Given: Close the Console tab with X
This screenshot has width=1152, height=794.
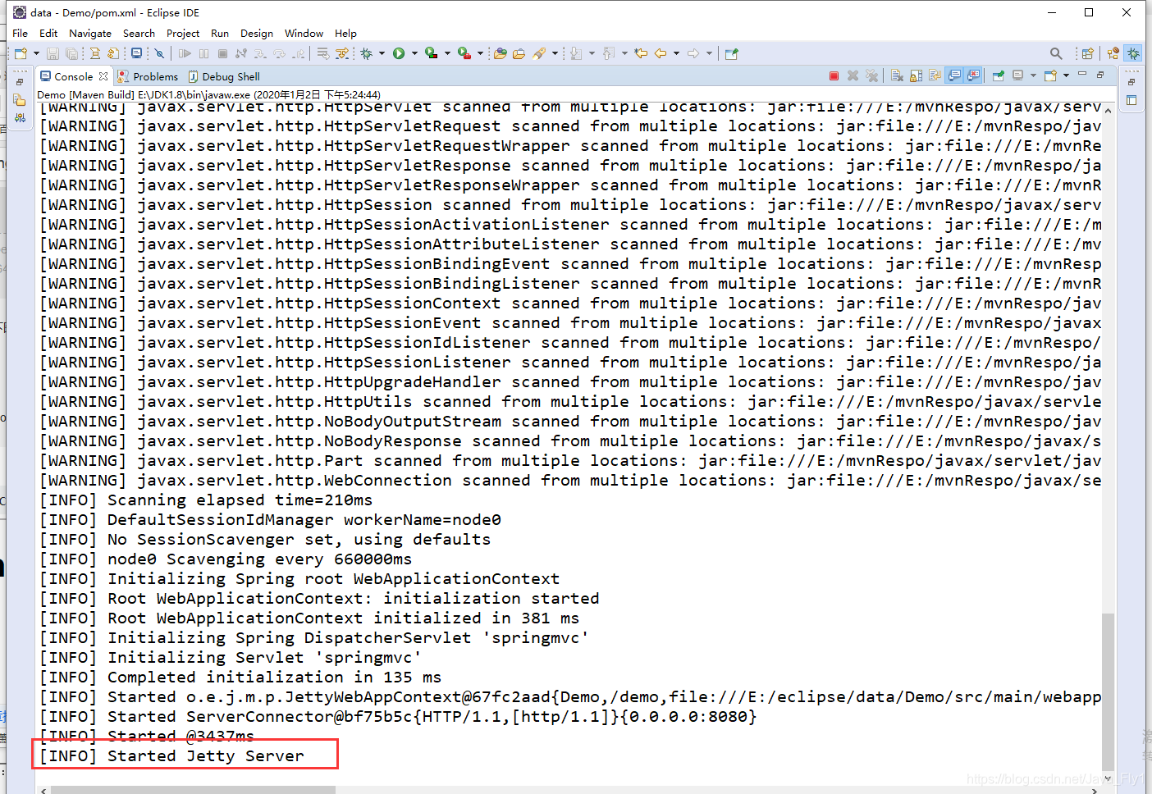Looking at the screenshot, I should point(103,76).
